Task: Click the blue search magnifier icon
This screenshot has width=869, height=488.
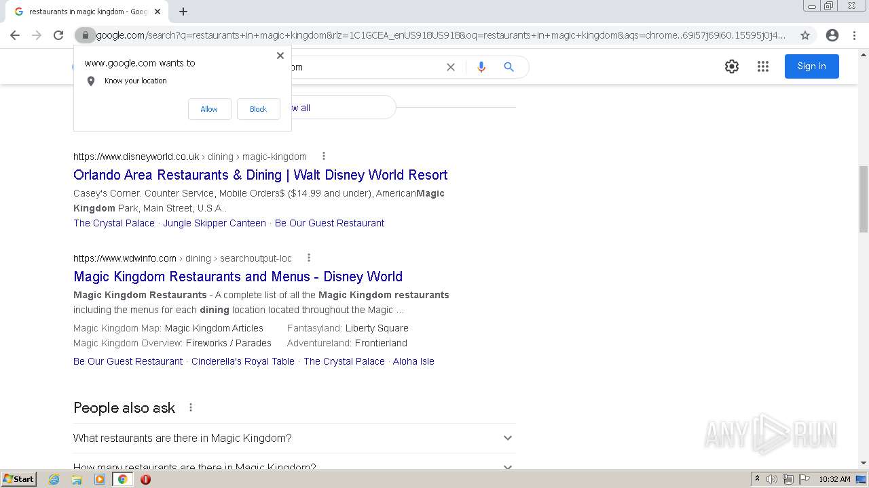Action: pyautogui.click(x=509, y=67)
